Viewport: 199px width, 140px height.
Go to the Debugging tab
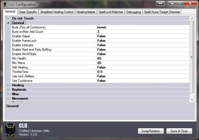pos(133,12)
